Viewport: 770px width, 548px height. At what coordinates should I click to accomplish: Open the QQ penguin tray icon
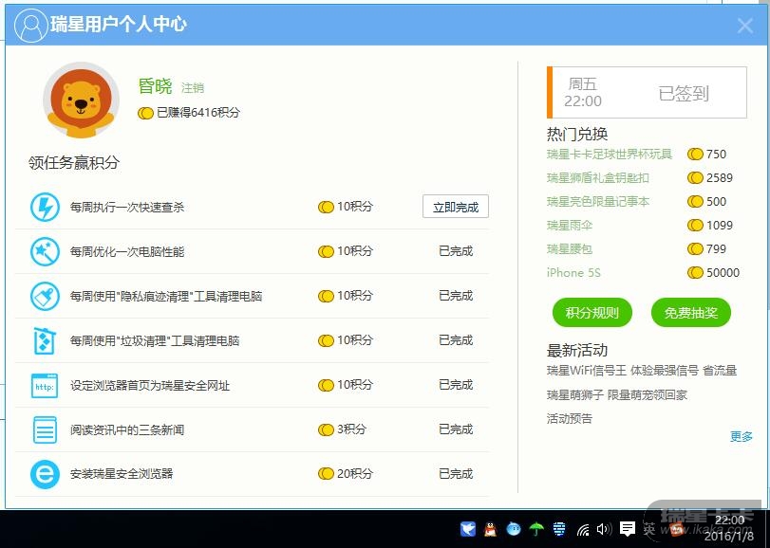[490, 528]
